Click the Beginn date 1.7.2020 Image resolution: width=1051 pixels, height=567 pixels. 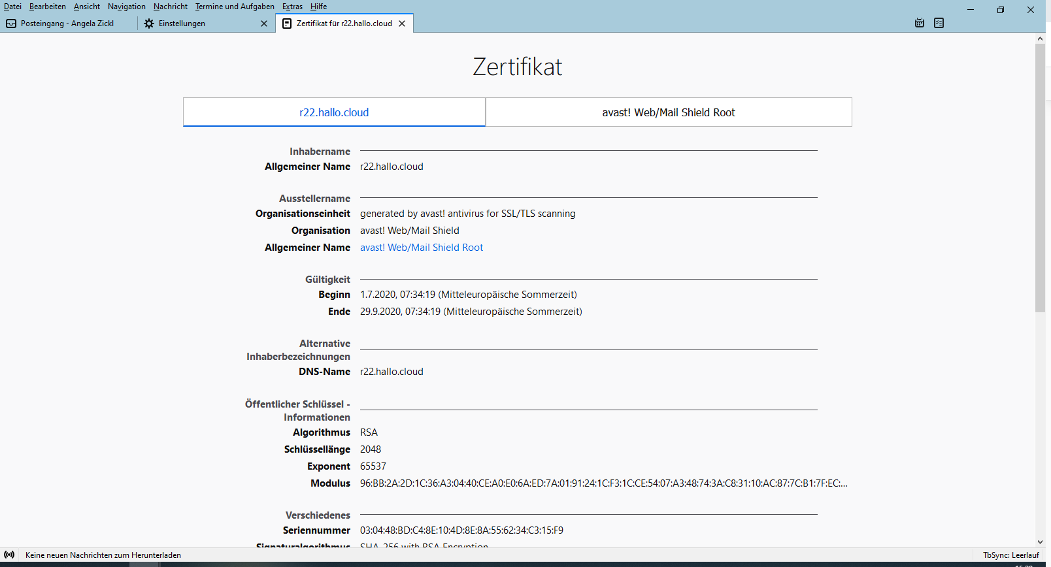coord(469,295)
